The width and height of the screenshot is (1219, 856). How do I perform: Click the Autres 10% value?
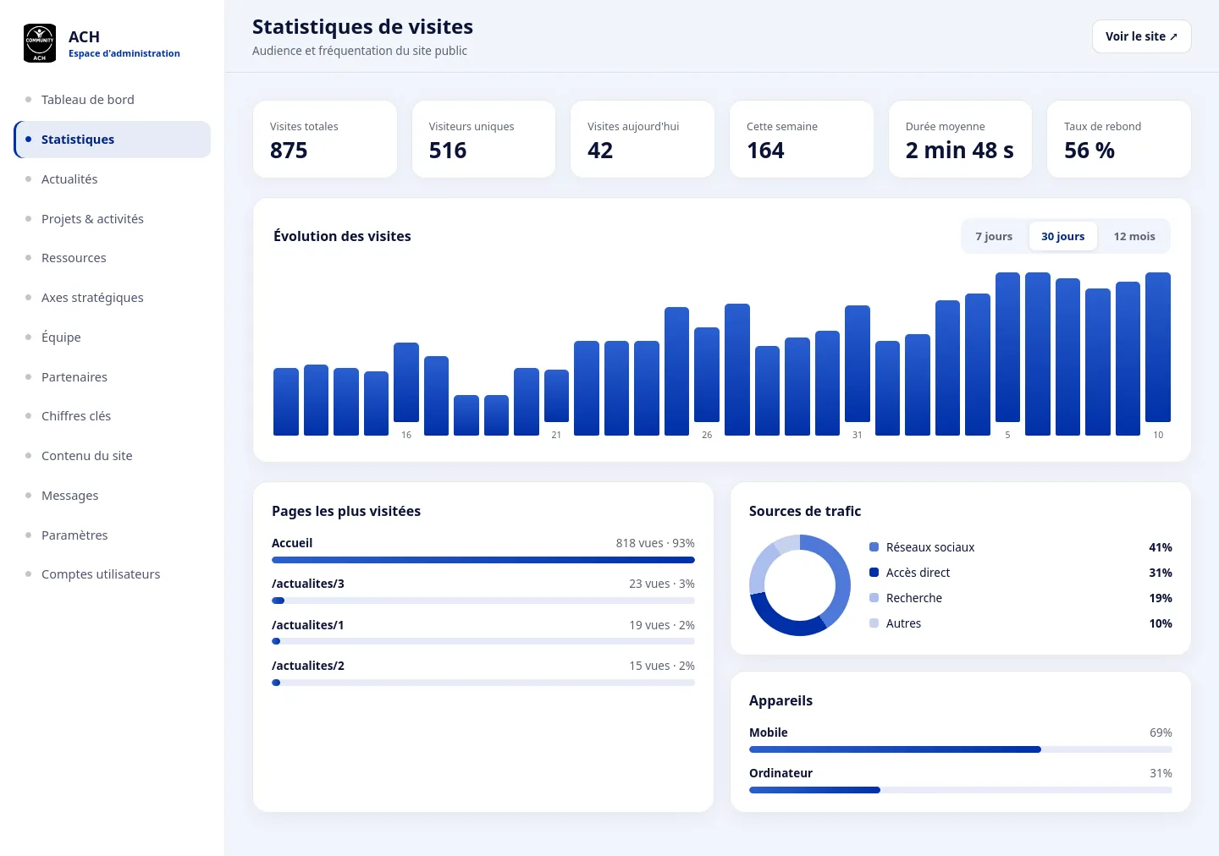pyautogui.click(x=1161, y=623)
